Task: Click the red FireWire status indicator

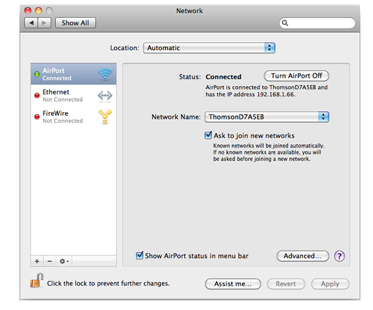Action: click(x=37, y=117)
